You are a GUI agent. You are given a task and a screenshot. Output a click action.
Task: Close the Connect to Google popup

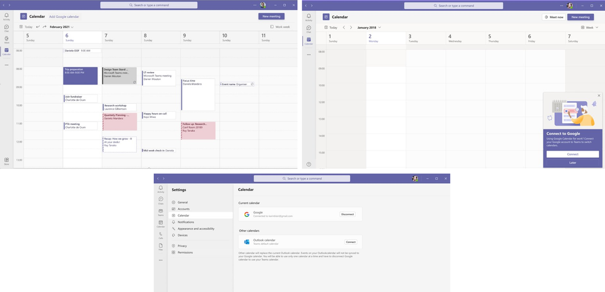599,96
